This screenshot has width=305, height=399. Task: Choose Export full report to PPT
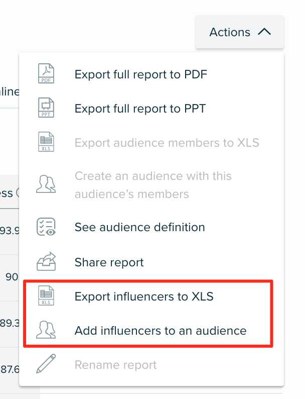click(x=151, y=109)
